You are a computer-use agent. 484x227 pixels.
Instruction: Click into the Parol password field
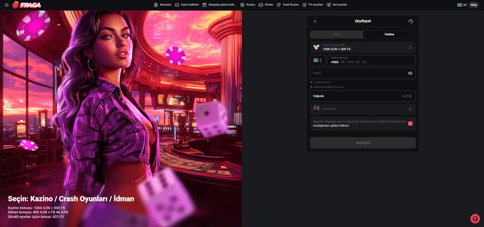tap(358, 73)
